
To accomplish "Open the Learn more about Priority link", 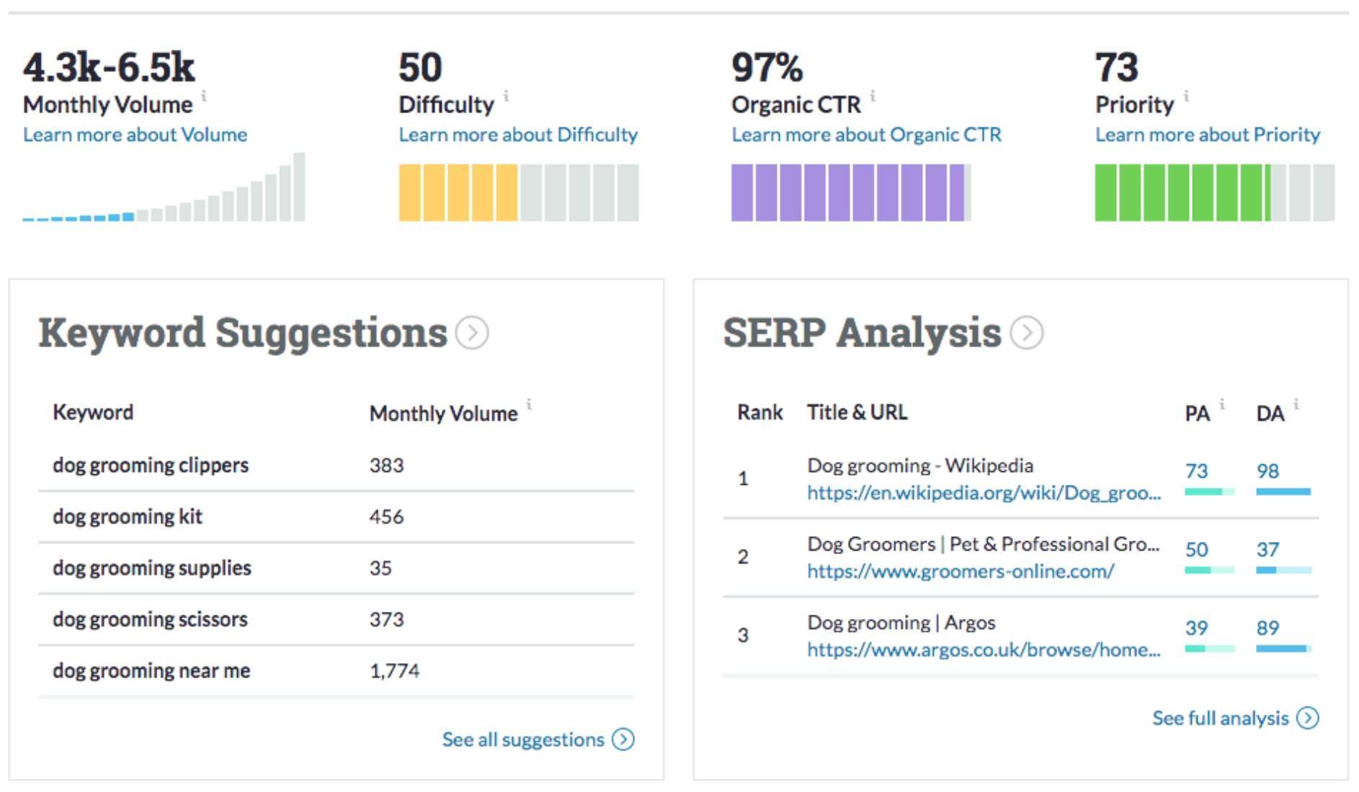I will tap(1208, 134).
